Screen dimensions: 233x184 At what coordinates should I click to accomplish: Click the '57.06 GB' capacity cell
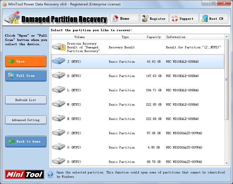(x=154, y=133)
